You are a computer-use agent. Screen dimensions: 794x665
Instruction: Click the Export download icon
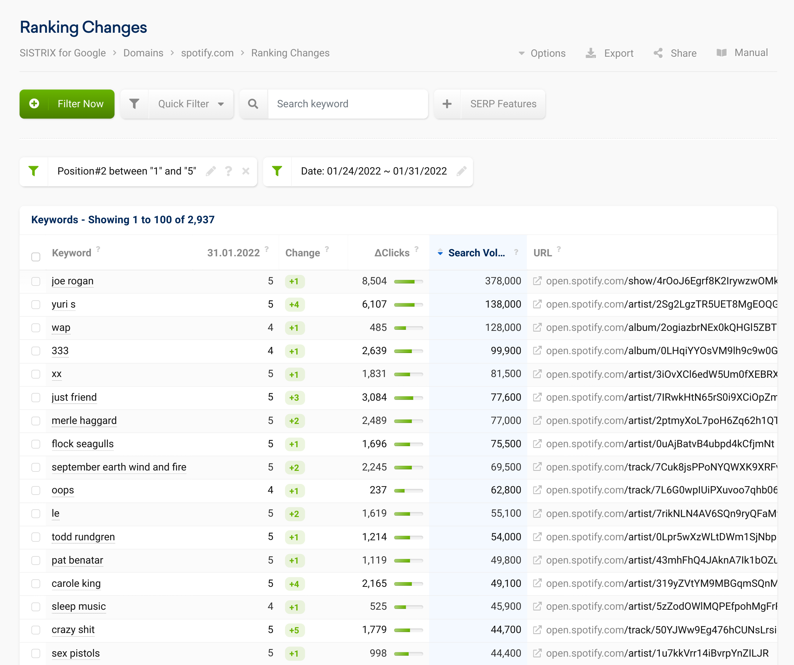[x=590, y=53]
